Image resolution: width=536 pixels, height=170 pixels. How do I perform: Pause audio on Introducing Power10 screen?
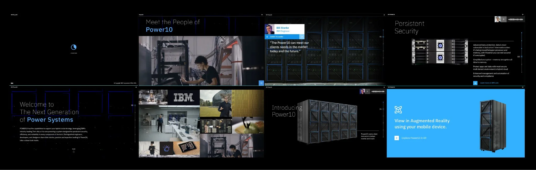tap(367, 91)
